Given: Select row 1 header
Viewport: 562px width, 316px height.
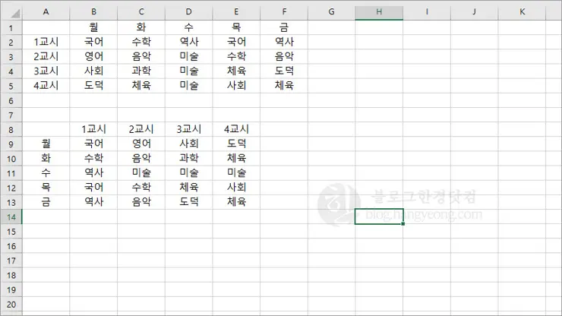Looking at the screenshot, I should (11, 27).
